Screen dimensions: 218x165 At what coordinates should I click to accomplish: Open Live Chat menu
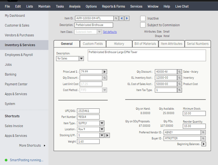click(182, 6)
